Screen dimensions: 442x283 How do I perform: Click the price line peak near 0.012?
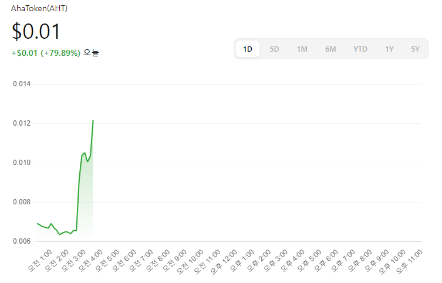tap(93, 120)
